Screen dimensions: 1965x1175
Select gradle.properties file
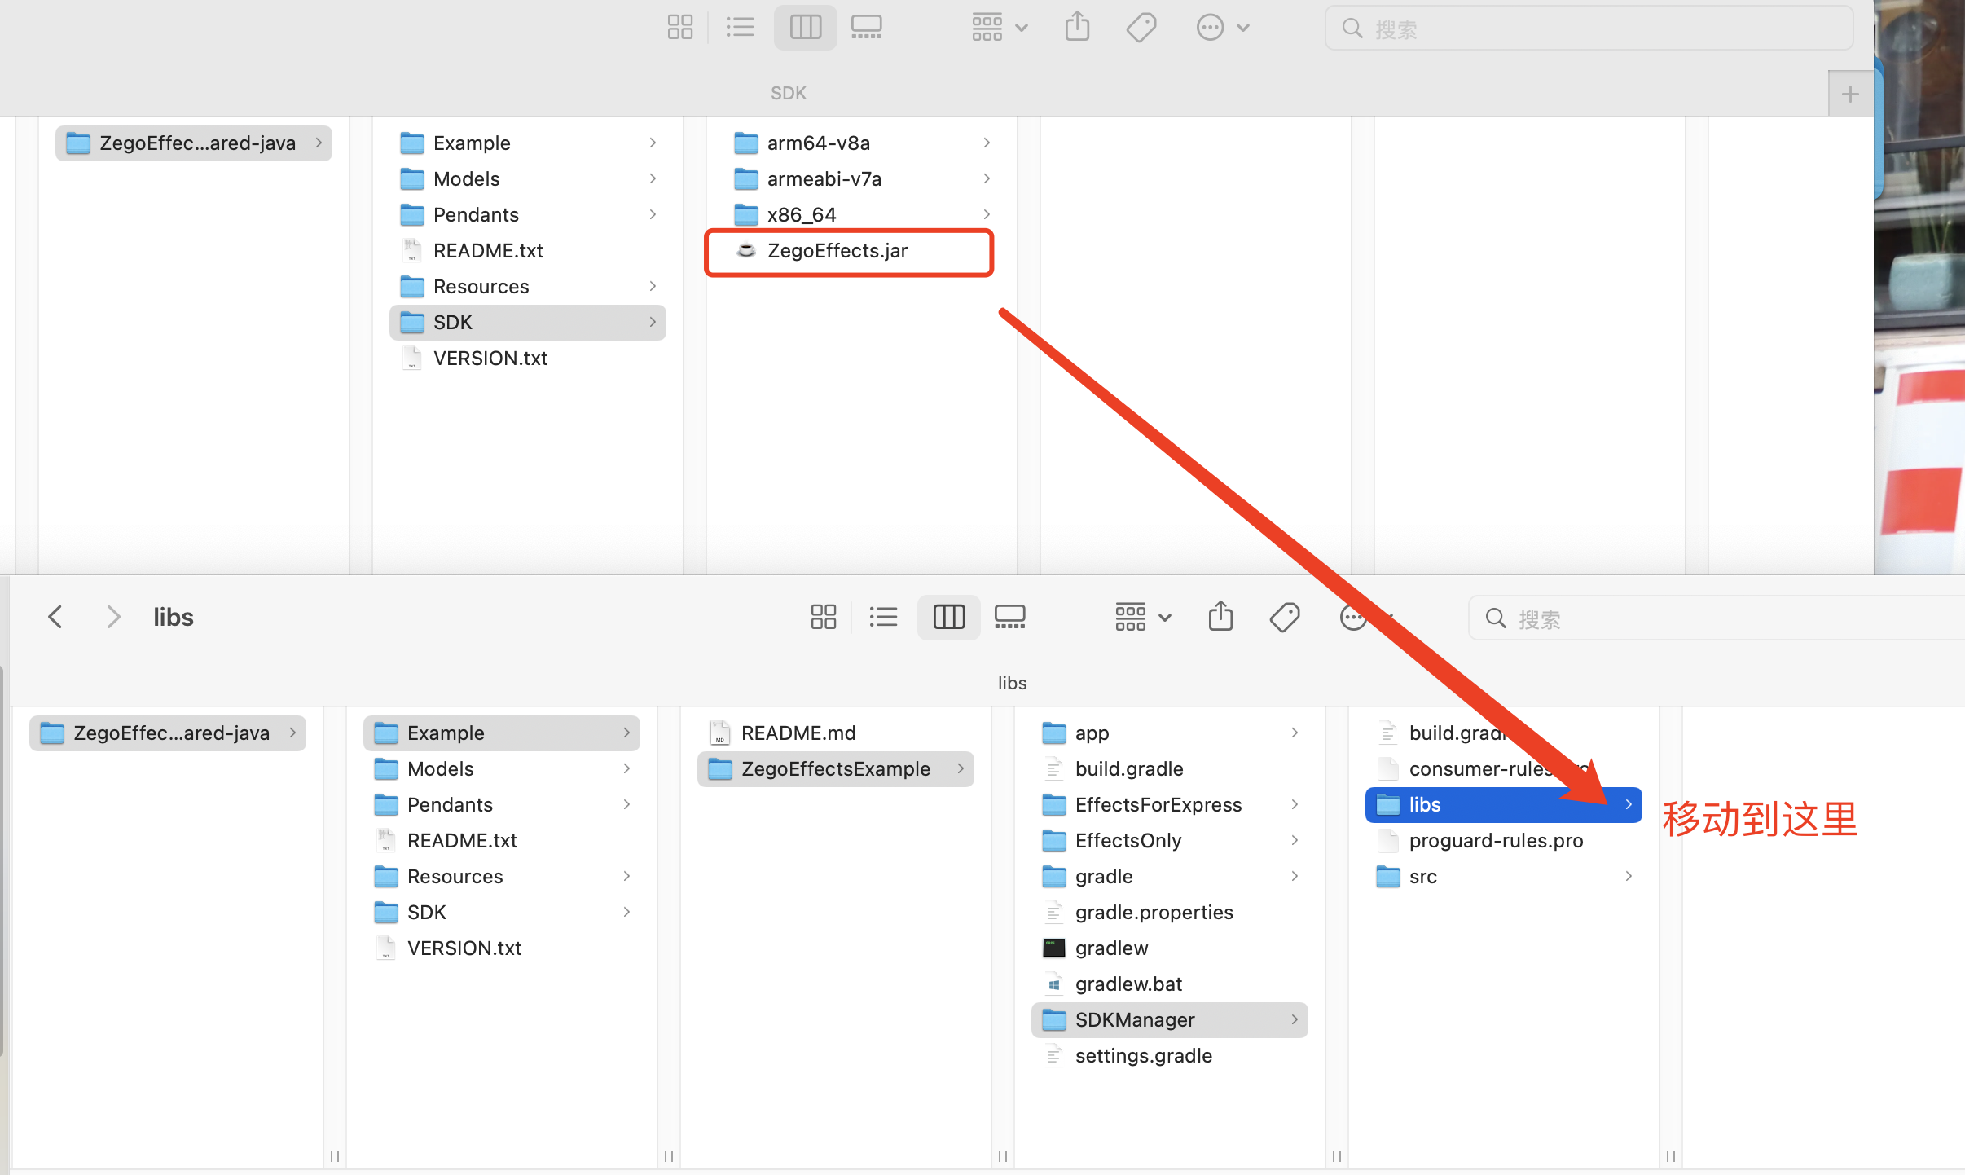pyautogui.click(x=1170, y=913)
